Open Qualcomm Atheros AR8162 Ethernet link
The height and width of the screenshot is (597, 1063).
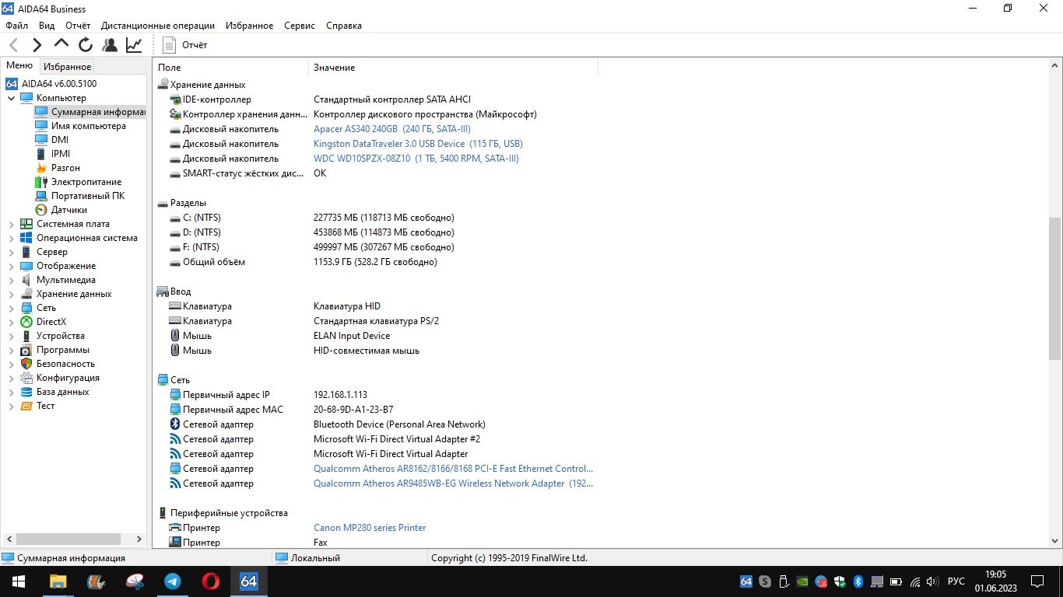click(453, 469)
